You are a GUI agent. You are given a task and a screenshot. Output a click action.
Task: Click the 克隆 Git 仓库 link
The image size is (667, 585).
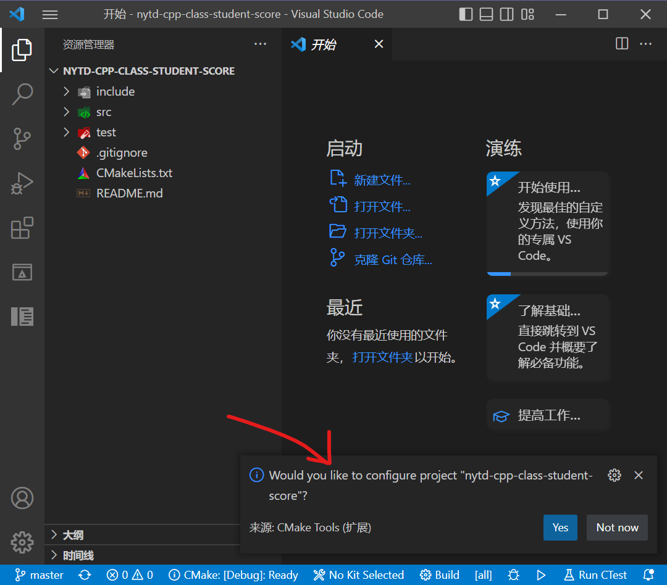click(x=393, y=260)
